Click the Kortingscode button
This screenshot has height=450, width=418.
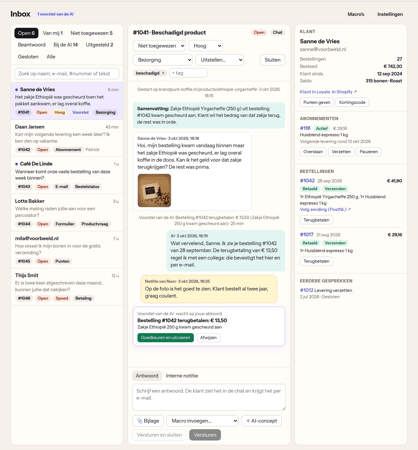coord(352,102)
